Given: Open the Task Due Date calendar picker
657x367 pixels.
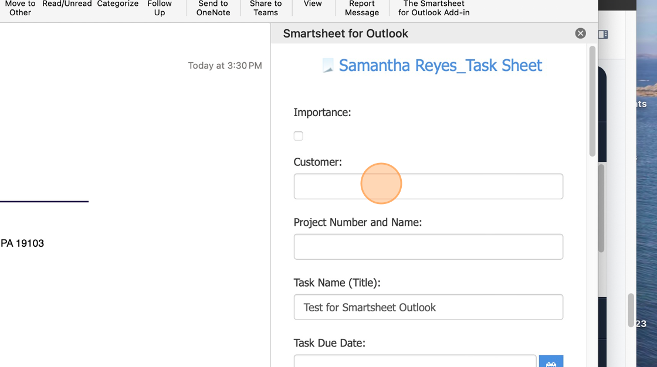Looking at the screenshot, I should (551, 362).
